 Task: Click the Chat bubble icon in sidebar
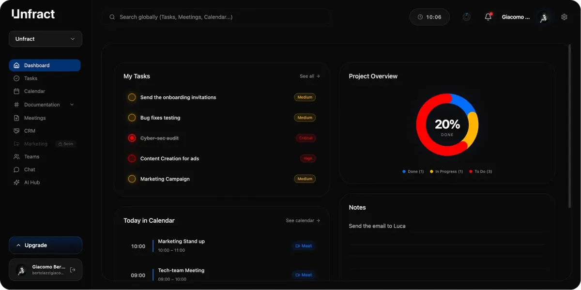click(x=16, y=169)
